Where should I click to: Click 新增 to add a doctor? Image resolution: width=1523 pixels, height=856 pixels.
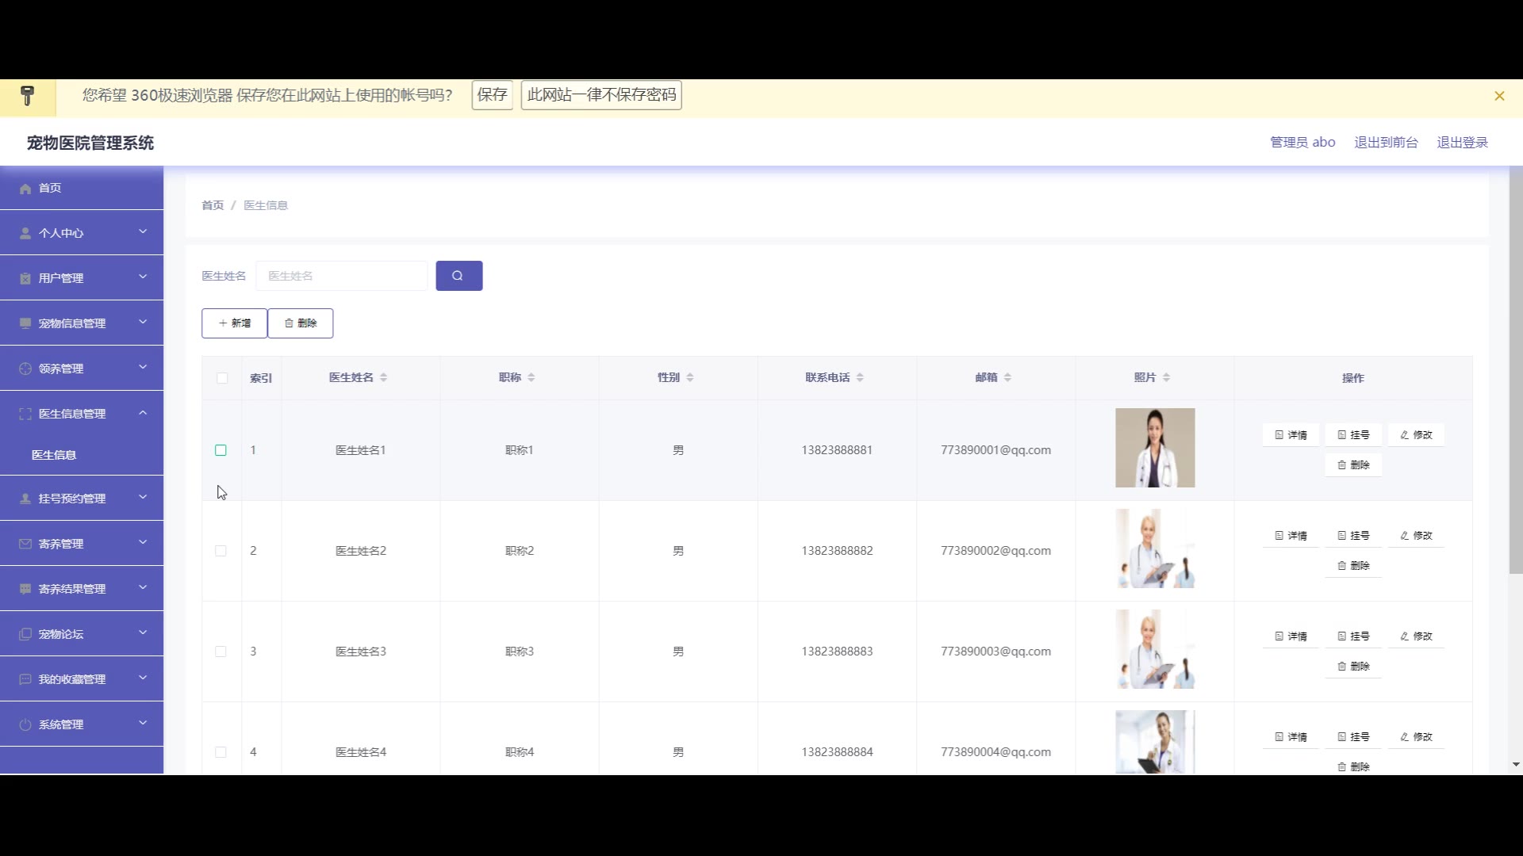pos(234,323)
